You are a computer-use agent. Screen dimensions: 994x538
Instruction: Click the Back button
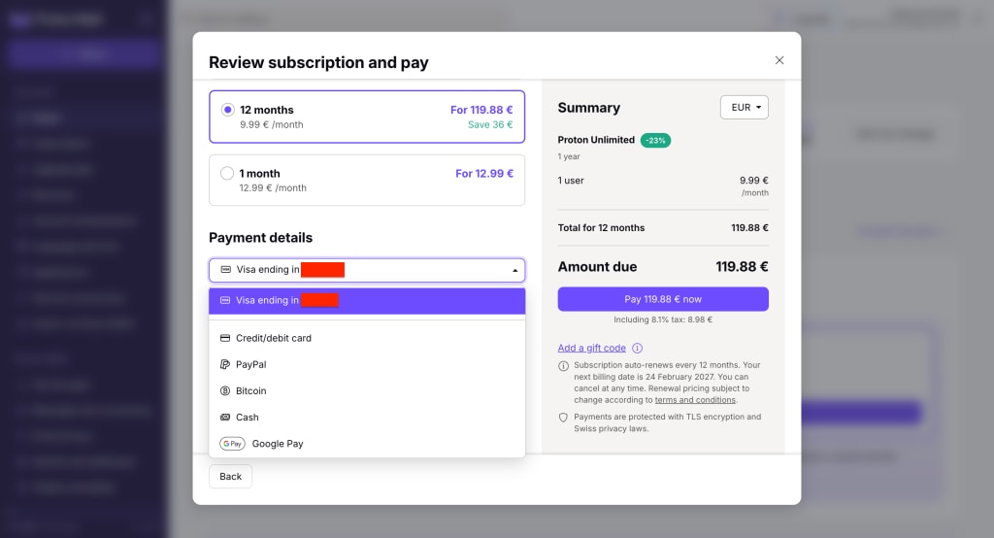(x=231, y=477)
